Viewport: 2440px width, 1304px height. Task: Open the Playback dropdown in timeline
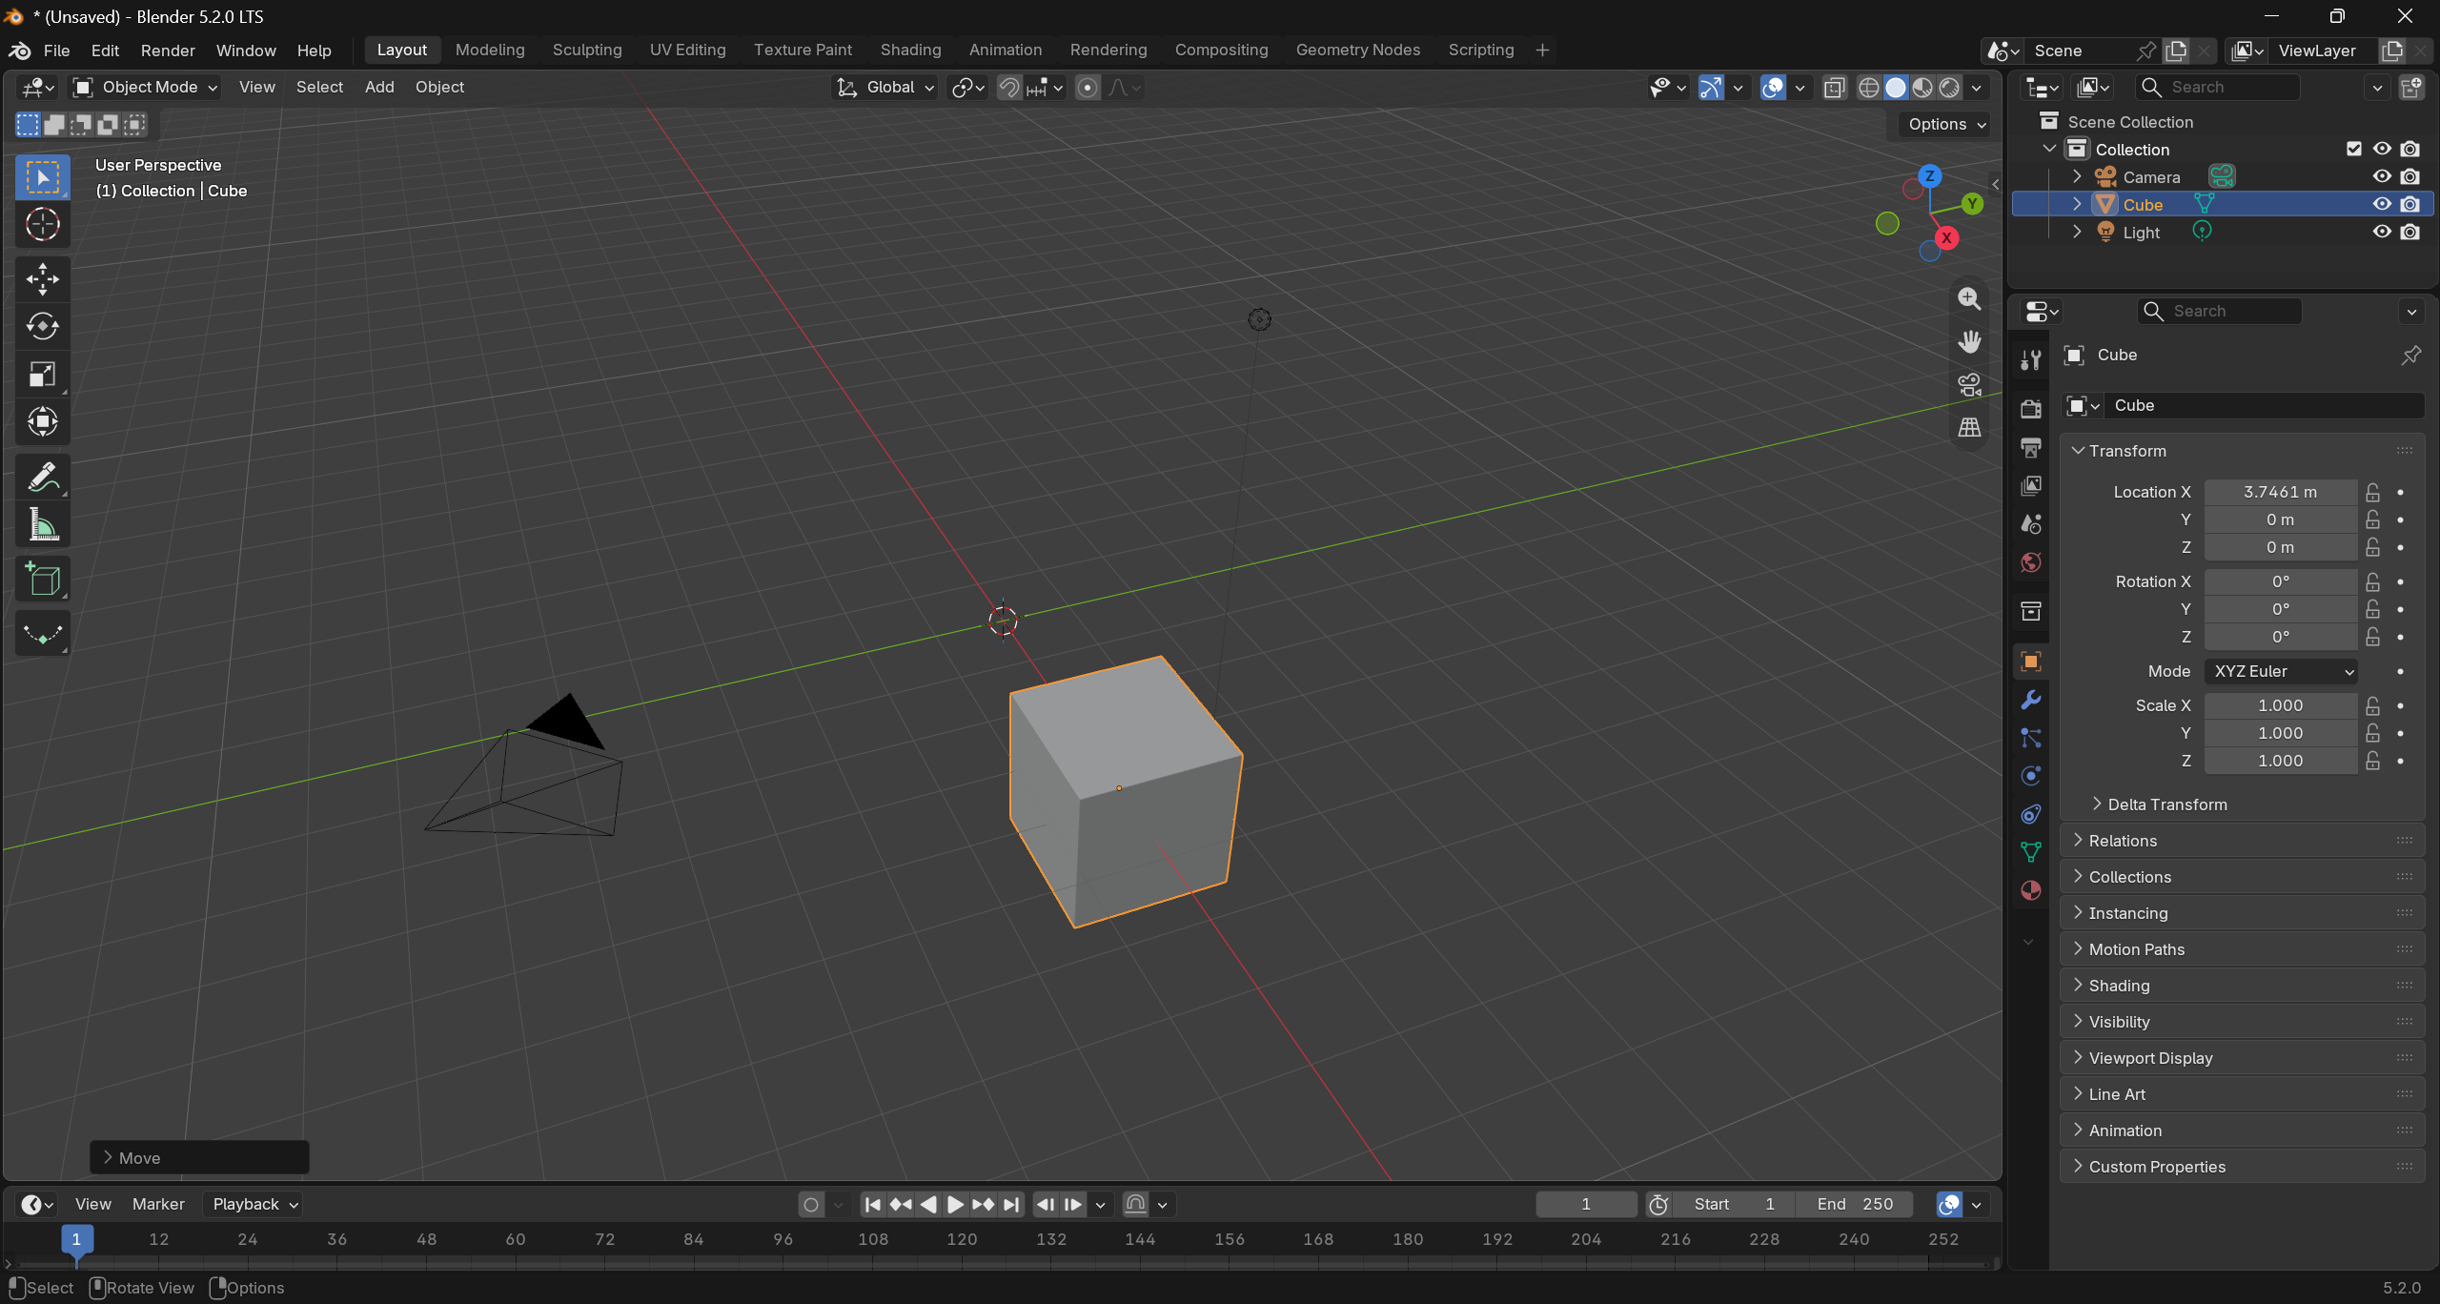click(x=254, y=1204)
